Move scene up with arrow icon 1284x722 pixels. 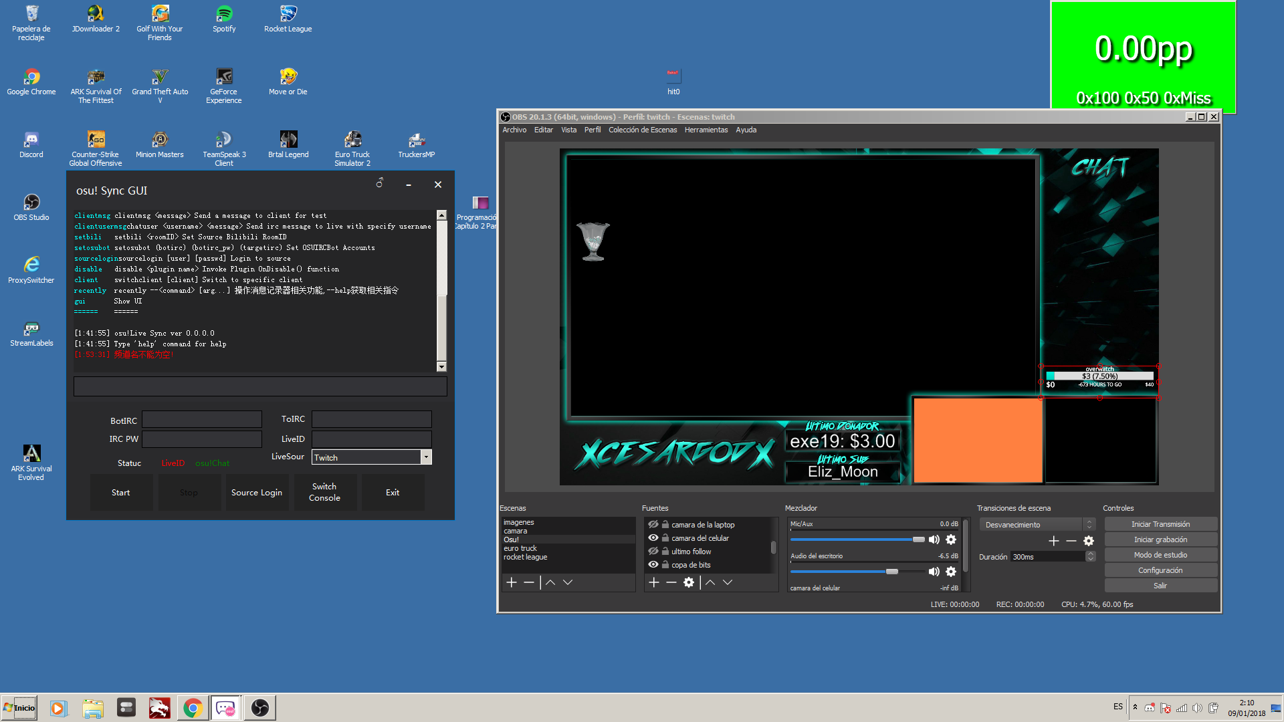(550, 582)
